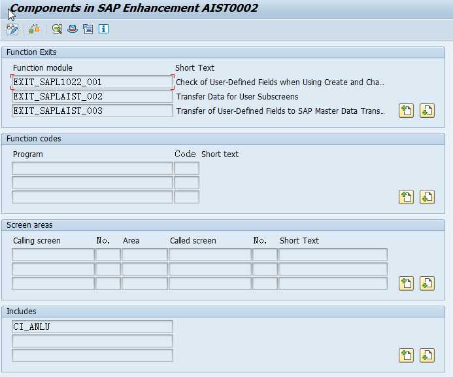Click the green and orange squares toolbar icon
Image resolution: width=453 pixels, height=377 pixels.
34,29
